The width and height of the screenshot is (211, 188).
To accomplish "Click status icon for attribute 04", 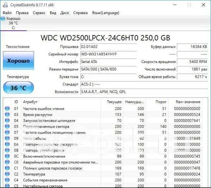I will tap(7, 120).
